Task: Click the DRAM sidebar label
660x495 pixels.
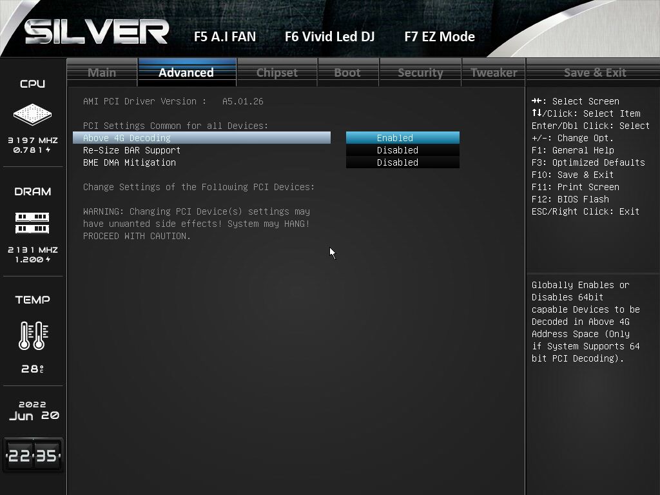Action: click(32, 191)
